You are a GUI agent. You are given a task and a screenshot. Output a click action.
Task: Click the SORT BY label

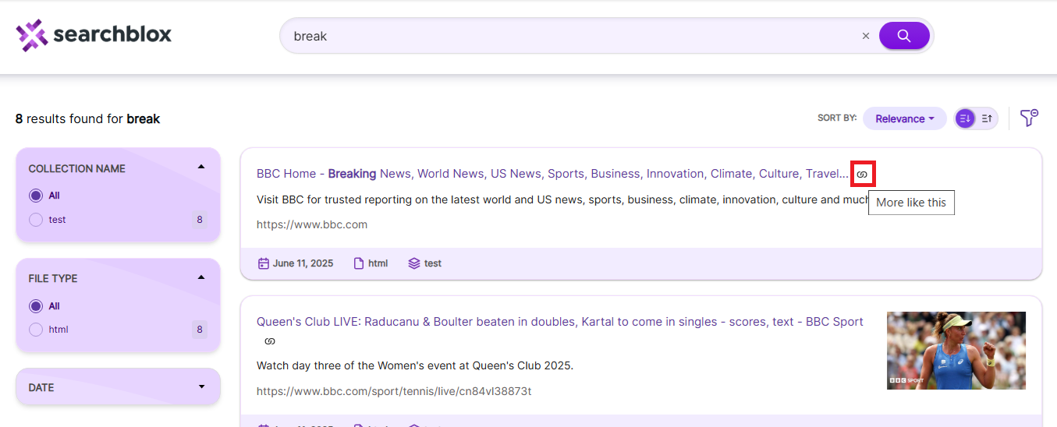[837, 118]
